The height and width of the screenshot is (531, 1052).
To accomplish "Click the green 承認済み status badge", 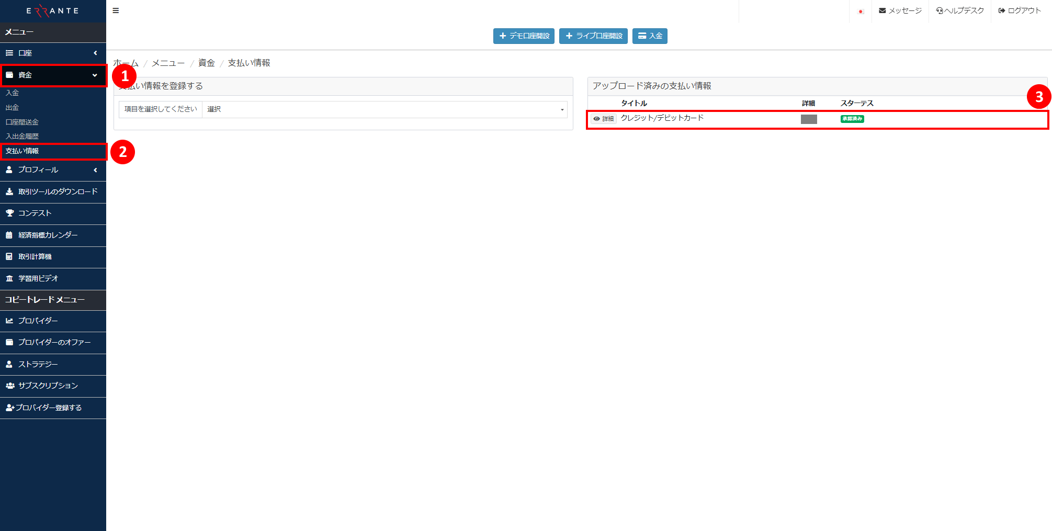I will 852,119.
